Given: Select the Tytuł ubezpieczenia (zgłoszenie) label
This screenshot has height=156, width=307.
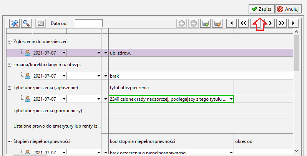Looking at the screenshot, I should 46,88.
